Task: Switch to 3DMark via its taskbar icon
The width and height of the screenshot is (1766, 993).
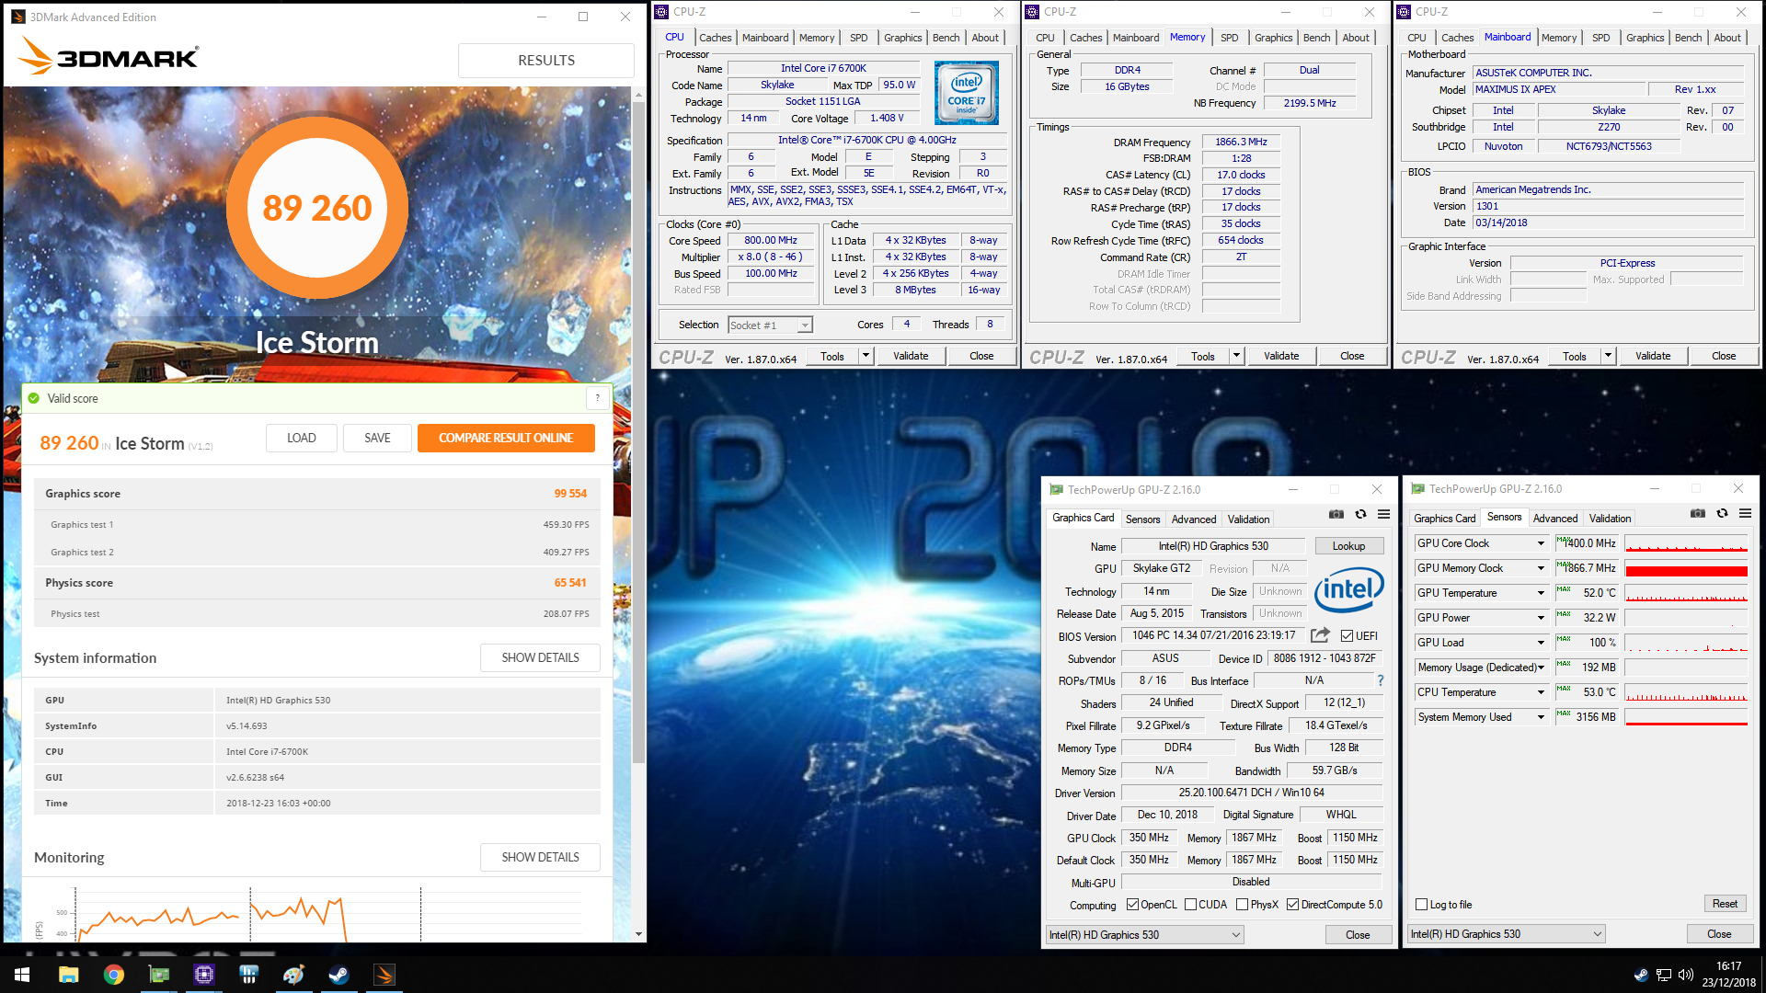Action: tap(384, 975)
